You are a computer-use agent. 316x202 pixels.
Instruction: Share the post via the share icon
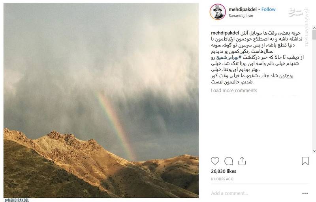[x=242, y=161]
